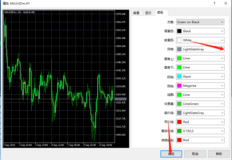
Task: Open the 停损级别 Red color dropdown
Action: point(200,140)
